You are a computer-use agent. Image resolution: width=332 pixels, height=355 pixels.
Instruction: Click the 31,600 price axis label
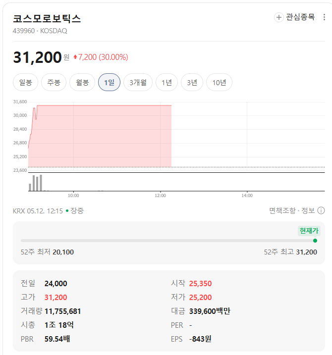[x=20, y=101]
